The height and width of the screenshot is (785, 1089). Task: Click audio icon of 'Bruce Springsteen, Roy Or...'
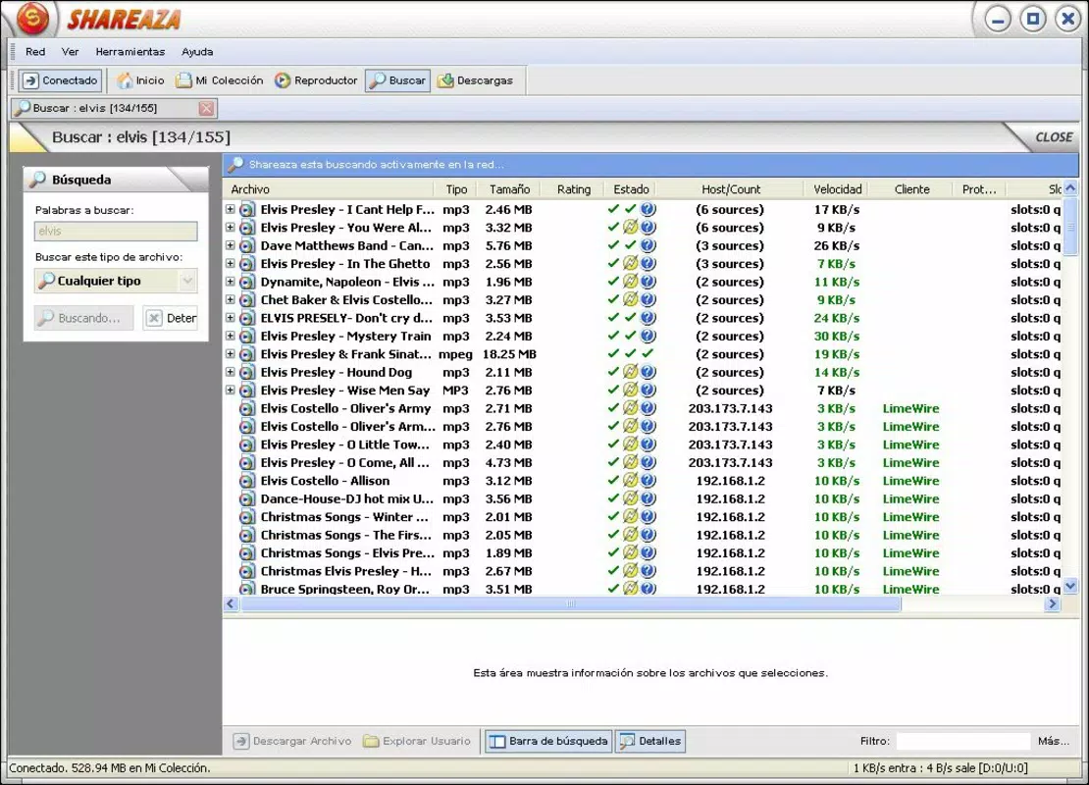coord(246,589)
